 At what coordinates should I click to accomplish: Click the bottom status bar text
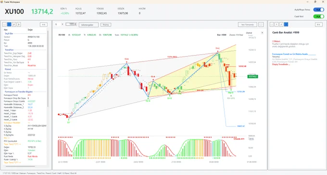[39, 173]
